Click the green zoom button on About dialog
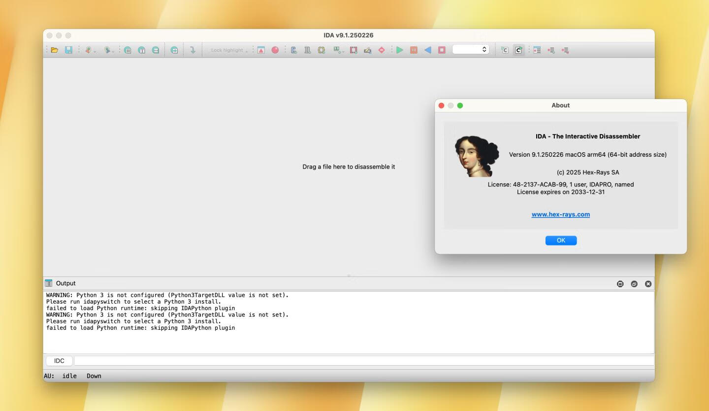Viewport: 709px width, 411px height. click(460, 105)
